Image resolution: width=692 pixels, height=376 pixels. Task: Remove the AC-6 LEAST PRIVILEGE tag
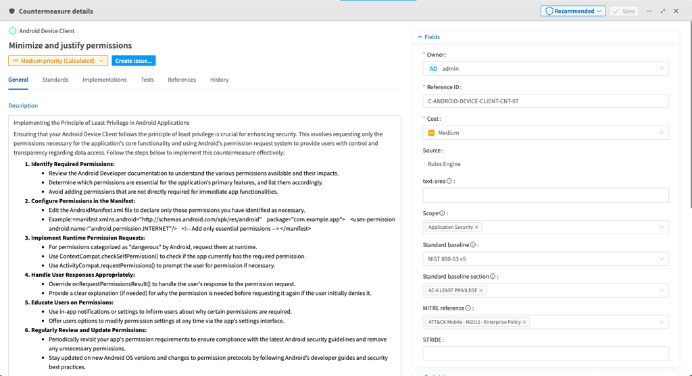[x=481, y=290]
